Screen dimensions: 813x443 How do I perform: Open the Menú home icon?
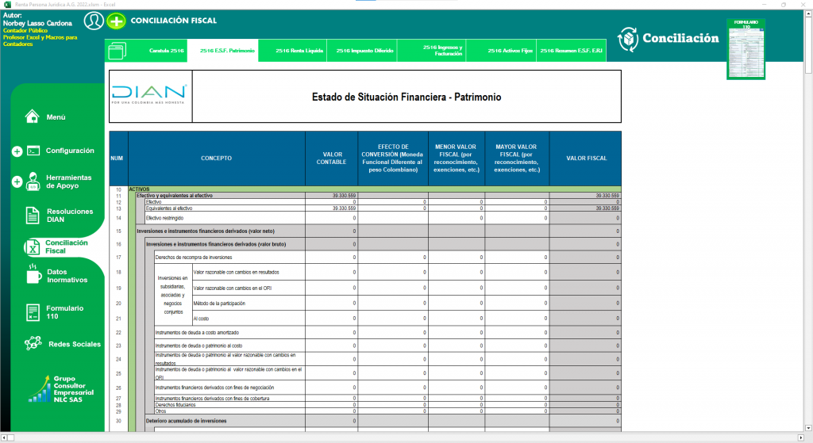point(32,116)
